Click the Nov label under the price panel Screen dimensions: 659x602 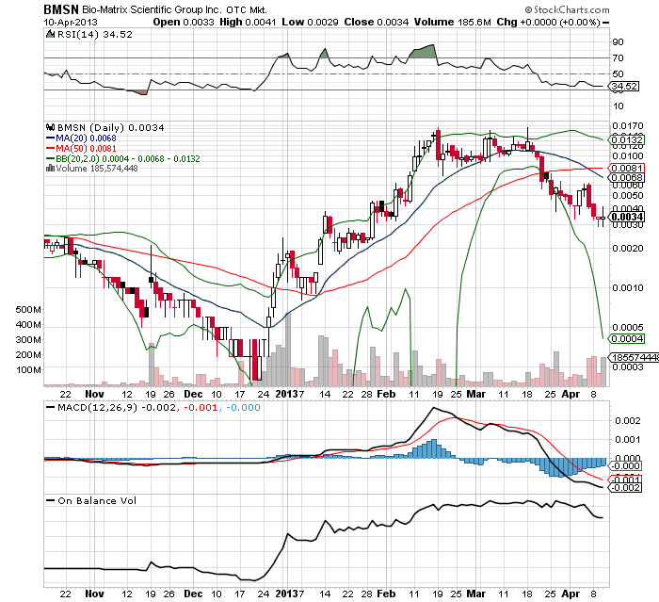point(94,394)
